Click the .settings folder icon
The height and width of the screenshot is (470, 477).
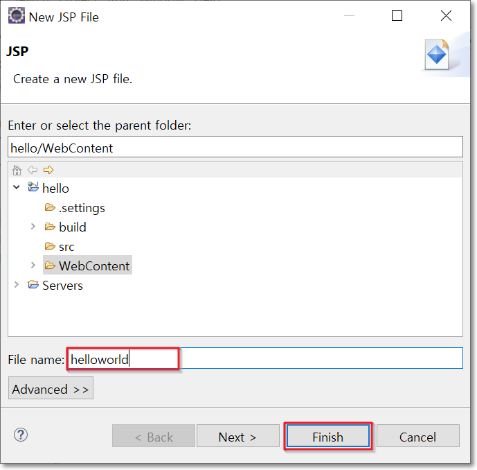pos(50,207)
